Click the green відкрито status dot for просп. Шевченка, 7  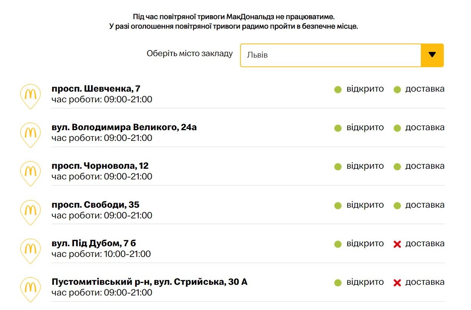click(338, 89)
